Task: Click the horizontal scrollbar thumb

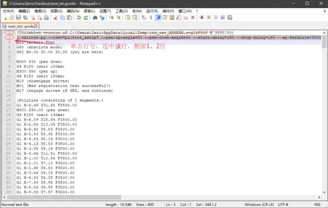Action: (x=64, y=197)
